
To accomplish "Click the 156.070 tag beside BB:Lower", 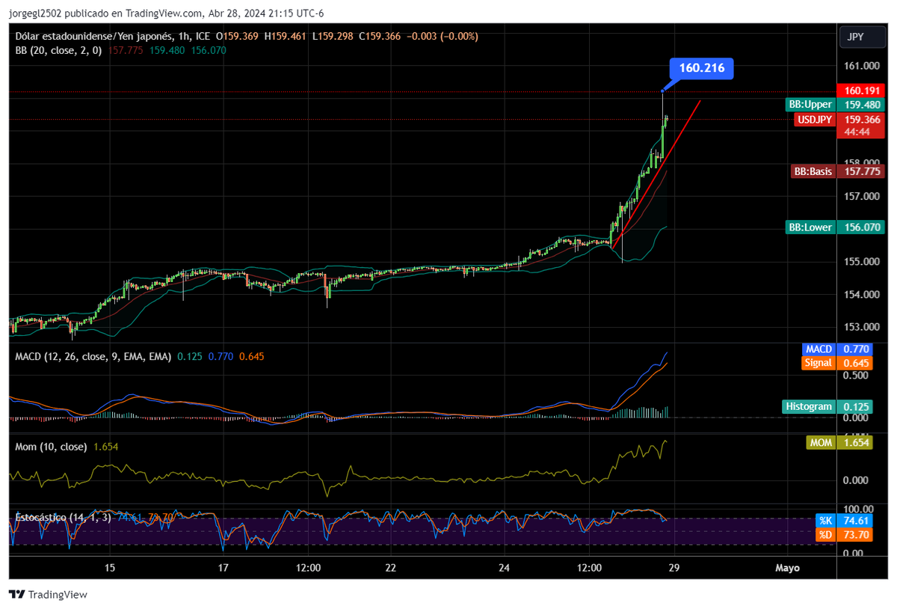I will pos(862,227).
